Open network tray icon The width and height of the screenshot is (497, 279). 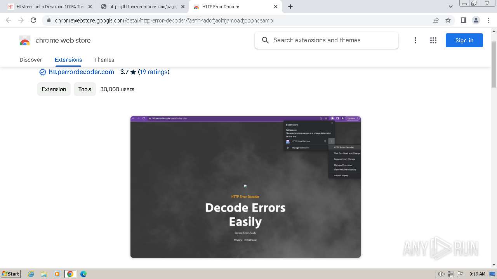451,274
